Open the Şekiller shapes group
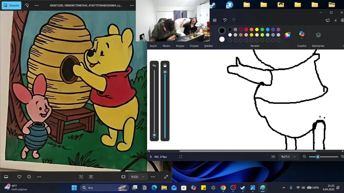 209,46
